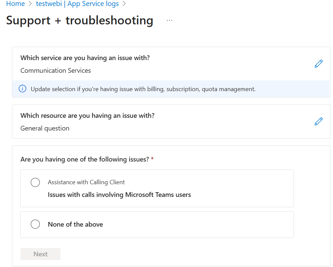Open testwebi App Service logs breadcrumb
This screenshot has width=333, height=267.
pos(77,4)
